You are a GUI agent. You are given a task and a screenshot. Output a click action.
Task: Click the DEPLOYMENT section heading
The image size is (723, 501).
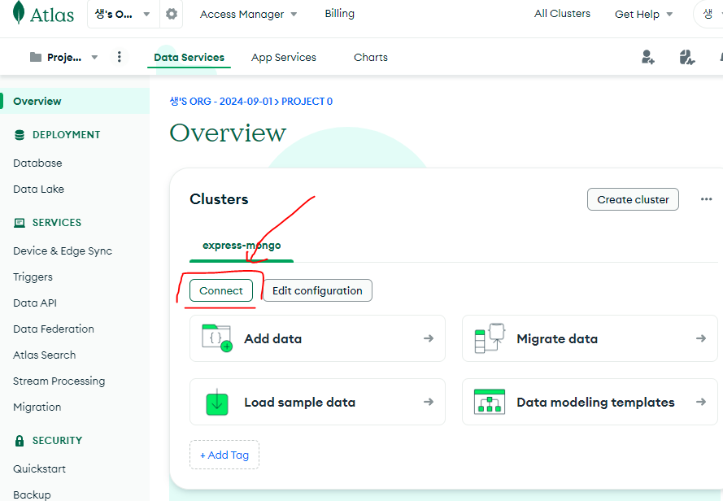pos(67,135)
